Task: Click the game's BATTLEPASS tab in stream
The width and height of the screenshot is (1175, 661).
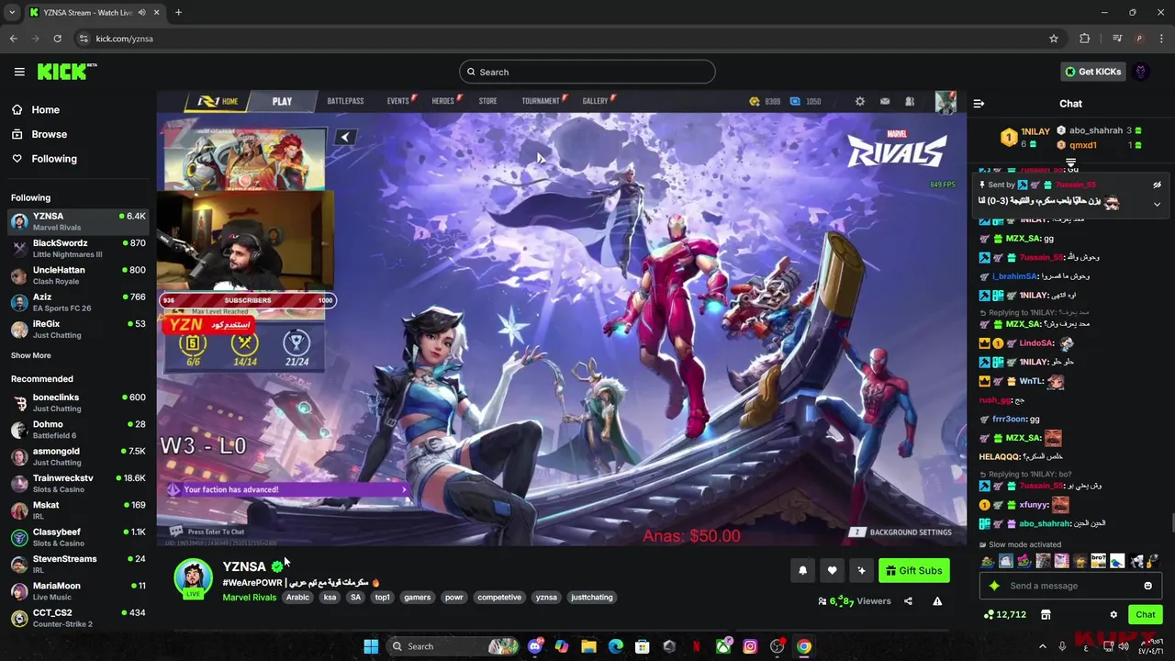Action: pyautogui.click(x=345, y=101)
